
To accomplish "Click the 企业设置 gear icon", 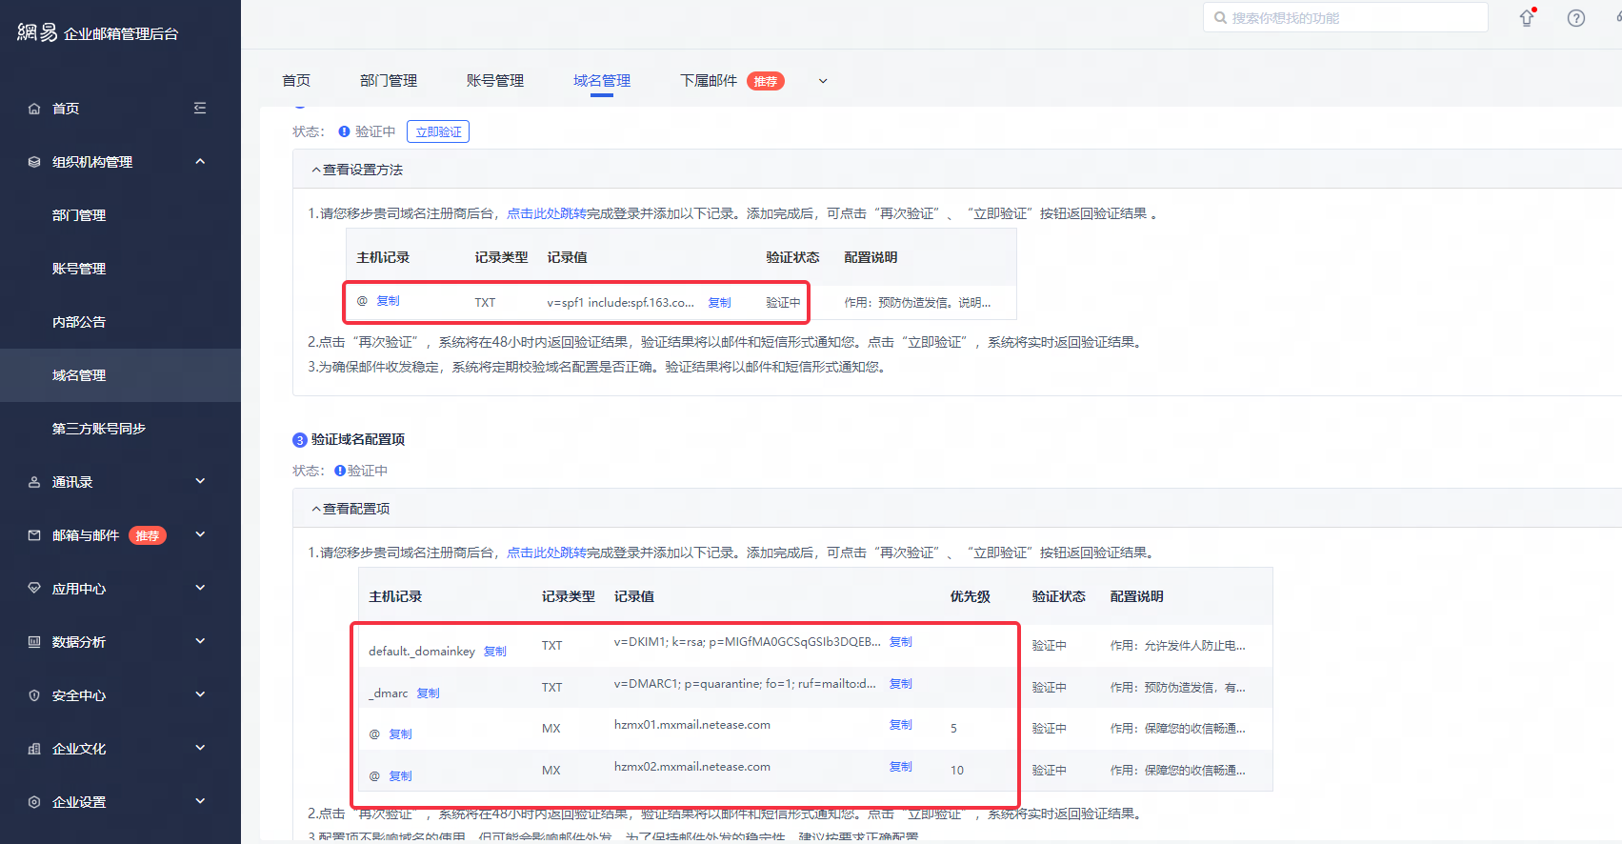I will [x=34, y=802].
